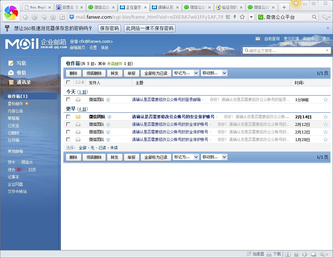Open email 请确认是否需要修改公众帐号的登录邮箱
The height and width of the screenshot is (258, 333).
pyautogui.click(x=166, y=100)
